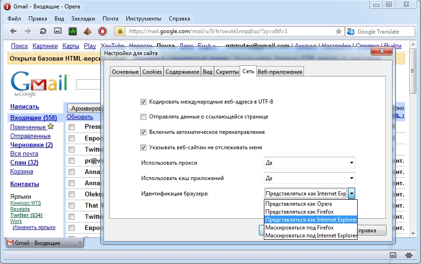Screen dimensions: 421x264
Task: Choose 'Маскироваться под Firefox' from the list
Action: coord(299,228)
